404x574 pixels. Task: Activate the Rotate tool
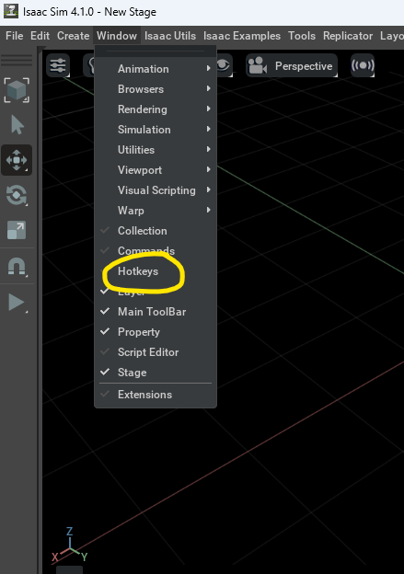[x=17, y=195]
